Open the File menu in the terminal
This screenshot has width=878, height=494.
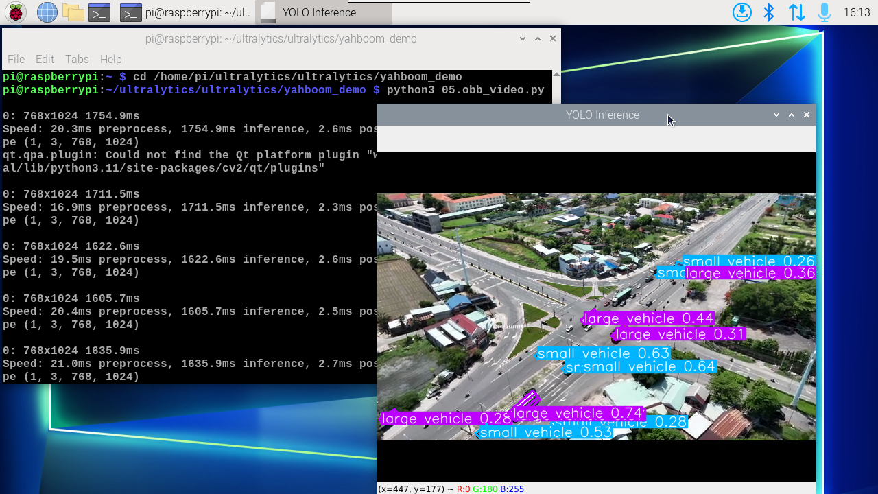16,59
